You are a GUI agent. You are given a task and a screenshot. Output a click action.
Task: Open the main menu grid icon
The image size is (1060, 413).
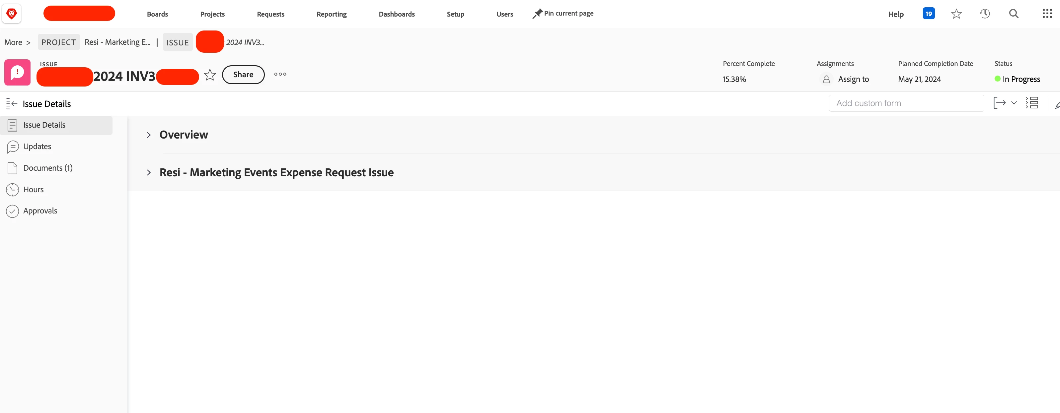pos(1047,14)
